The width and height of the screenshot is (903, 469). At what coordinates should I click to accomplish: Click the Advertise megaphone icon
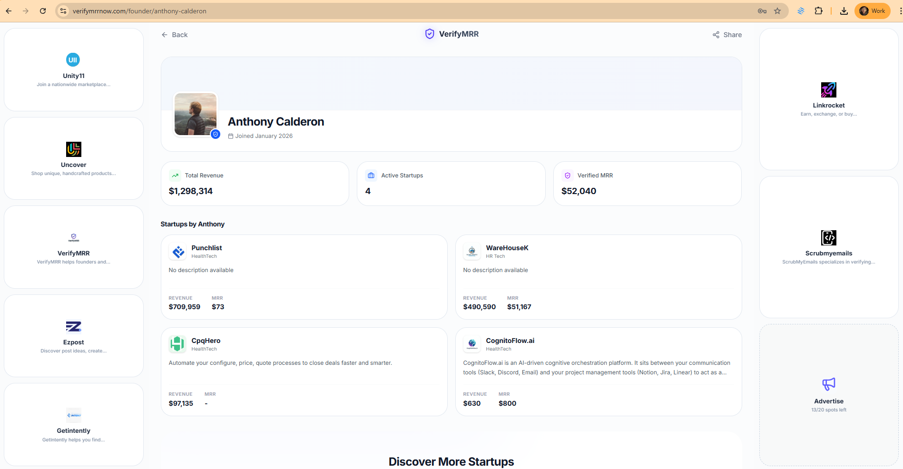(829, 384)
